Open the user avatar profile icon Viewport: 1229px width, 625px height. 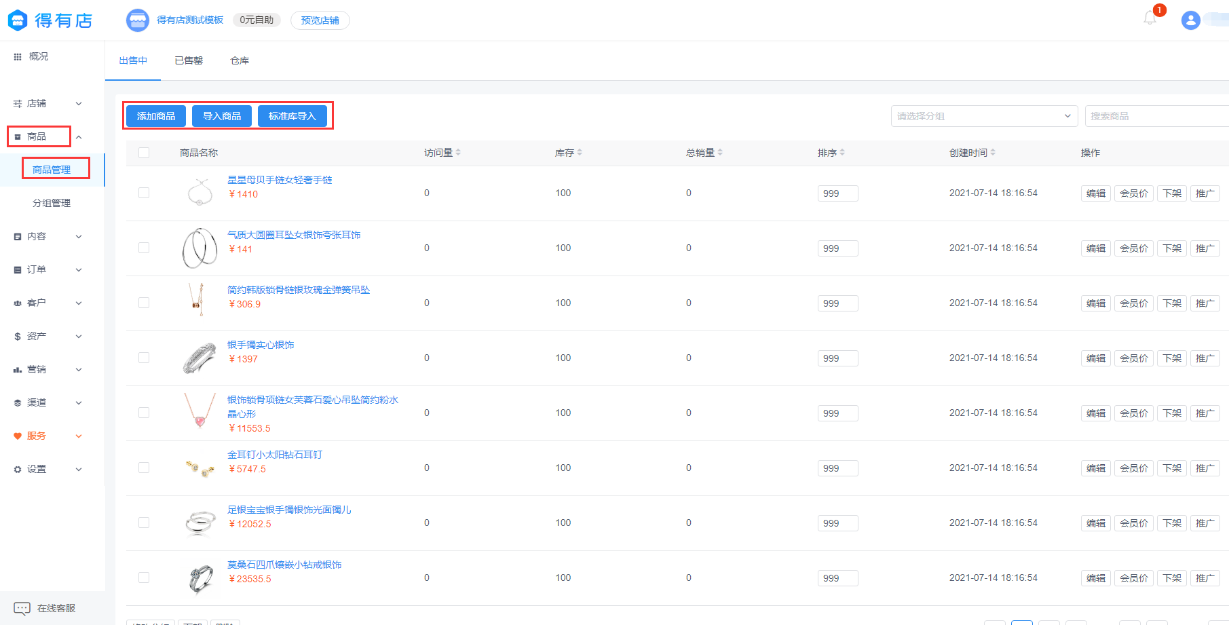pyautogui.click(x=1190, y=20)
